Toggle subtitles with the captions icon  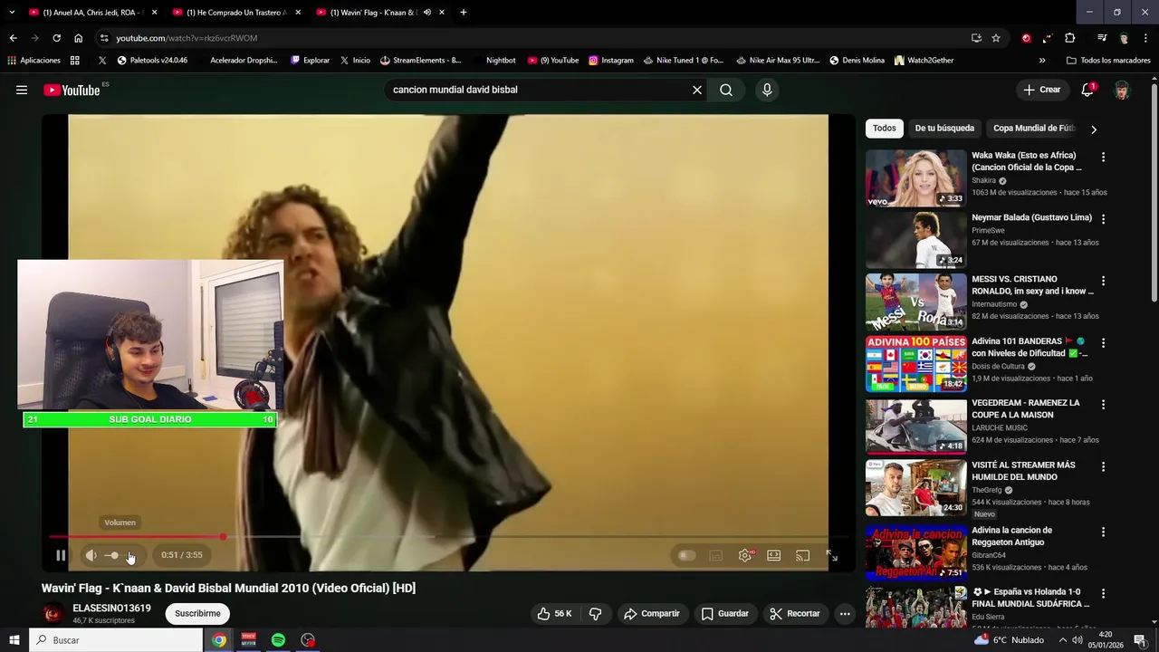715,555
